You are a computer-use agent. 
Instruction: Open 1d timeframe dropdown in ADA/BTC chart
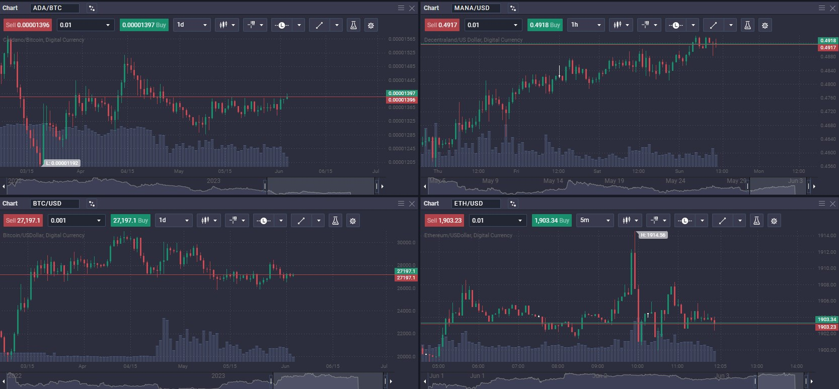[x=192, y=25]
